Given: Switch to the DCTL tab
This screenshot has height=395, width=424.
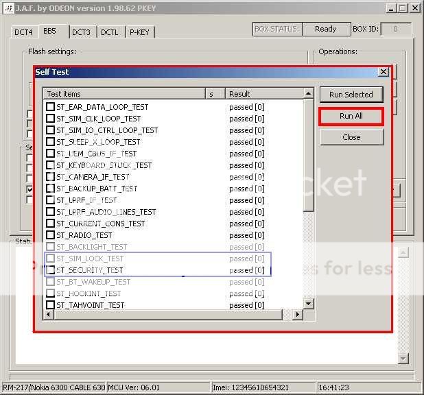Looking at the screenshot, I should [x=110, y=32].
